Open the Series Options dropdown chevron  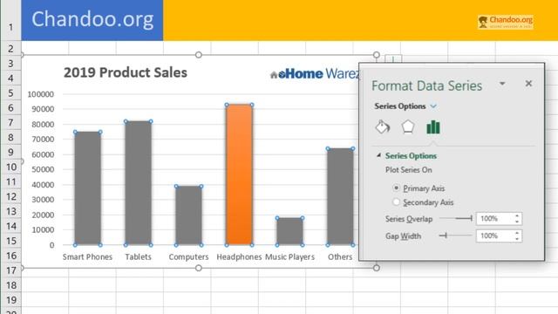coord(433,106)
